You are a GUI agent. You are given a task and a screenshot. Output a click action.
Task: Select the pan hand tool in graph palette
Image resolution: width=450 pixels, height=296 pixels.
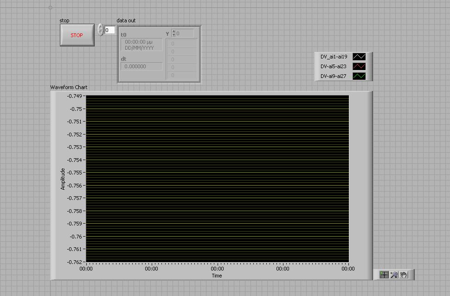pyautogui.click(x=404, y=275)
